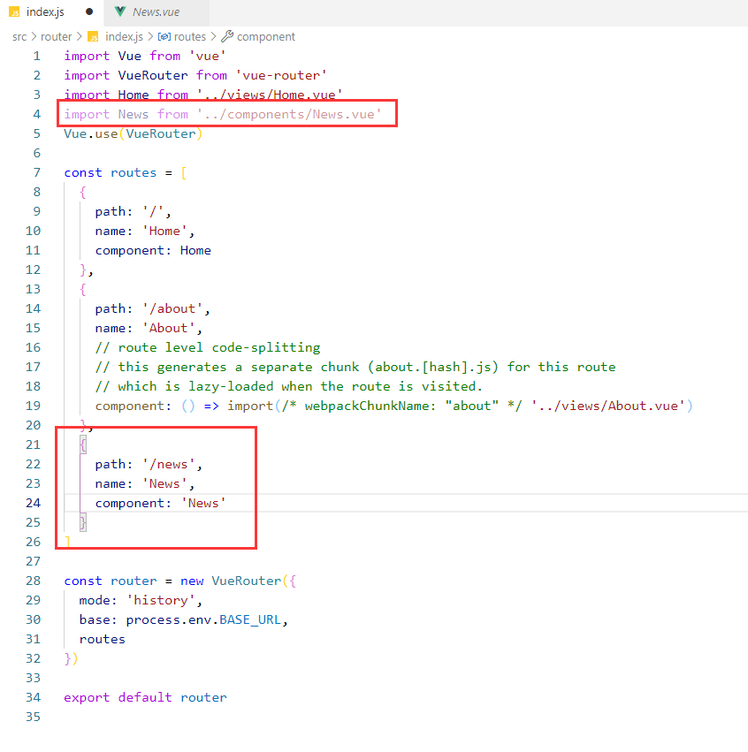Click line number 4 in the gutter

point(36,114)
